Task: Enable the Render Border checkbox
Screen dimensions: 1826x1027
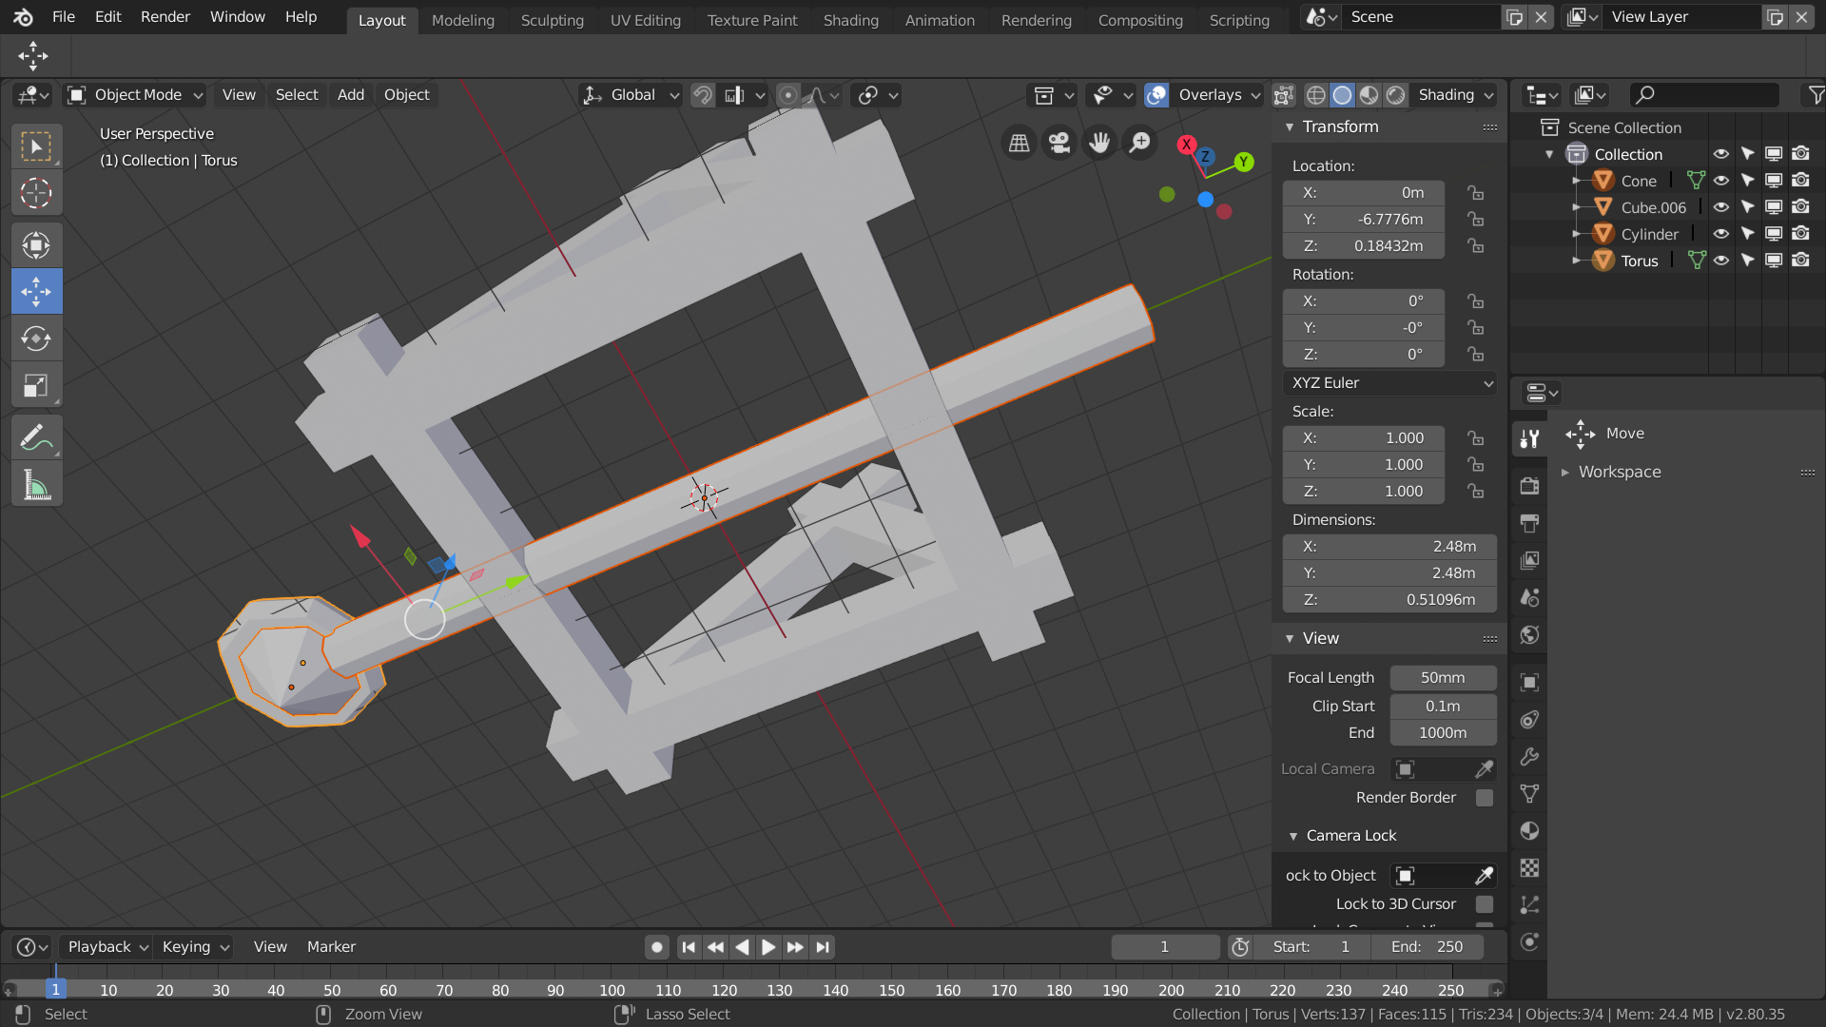Action: tap(1485, 798)
